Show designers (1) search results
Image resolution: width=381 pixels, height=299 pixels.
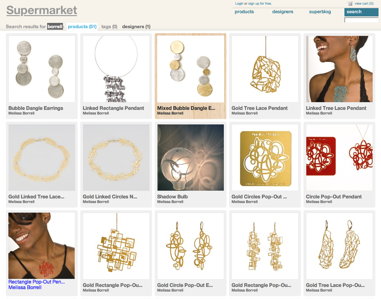pos(136,27)
